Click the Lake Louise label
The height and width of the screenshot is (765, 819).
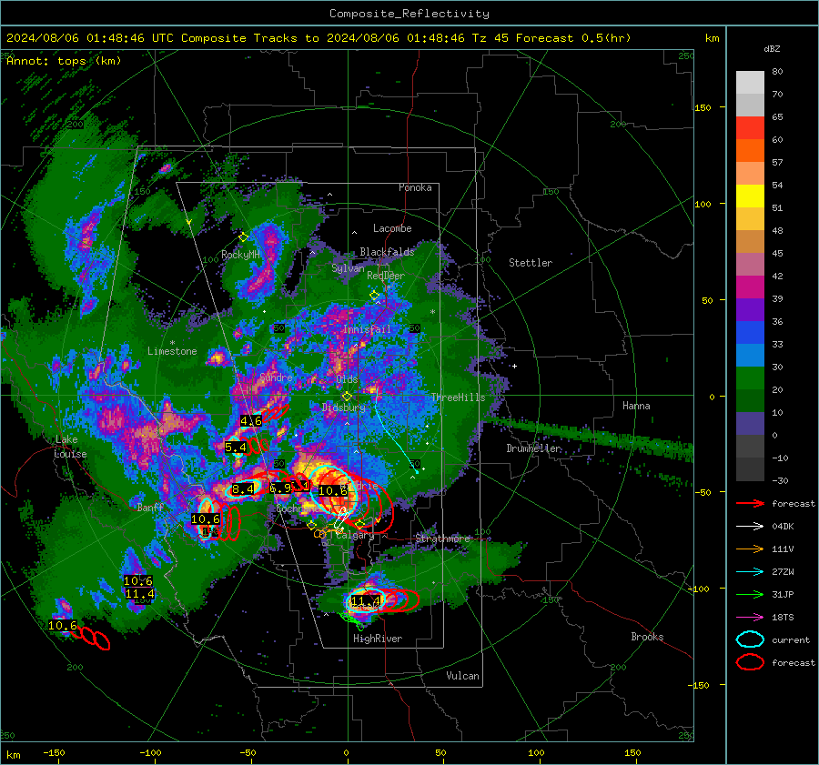click(x=70, y=447)
